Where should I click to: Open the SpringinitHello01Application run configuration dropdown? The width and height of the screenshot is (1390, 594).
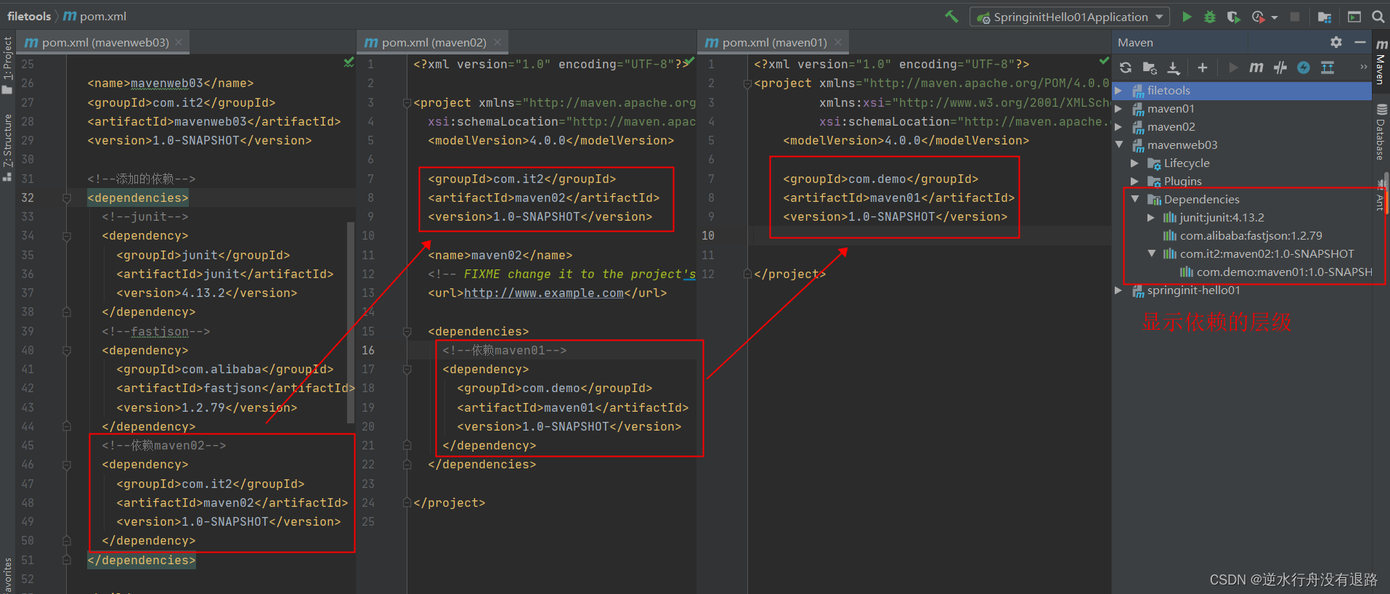point(1070,17)
